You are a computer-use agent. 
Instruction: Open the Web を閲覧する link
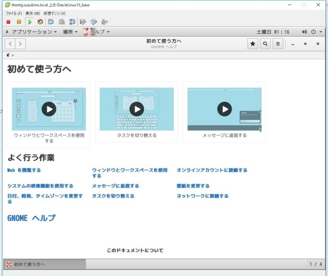pos(24,170)
